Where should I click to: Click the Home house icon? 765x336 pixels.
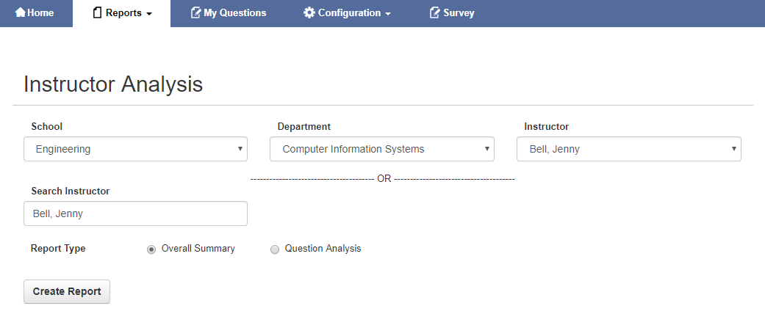coord(21,13)
